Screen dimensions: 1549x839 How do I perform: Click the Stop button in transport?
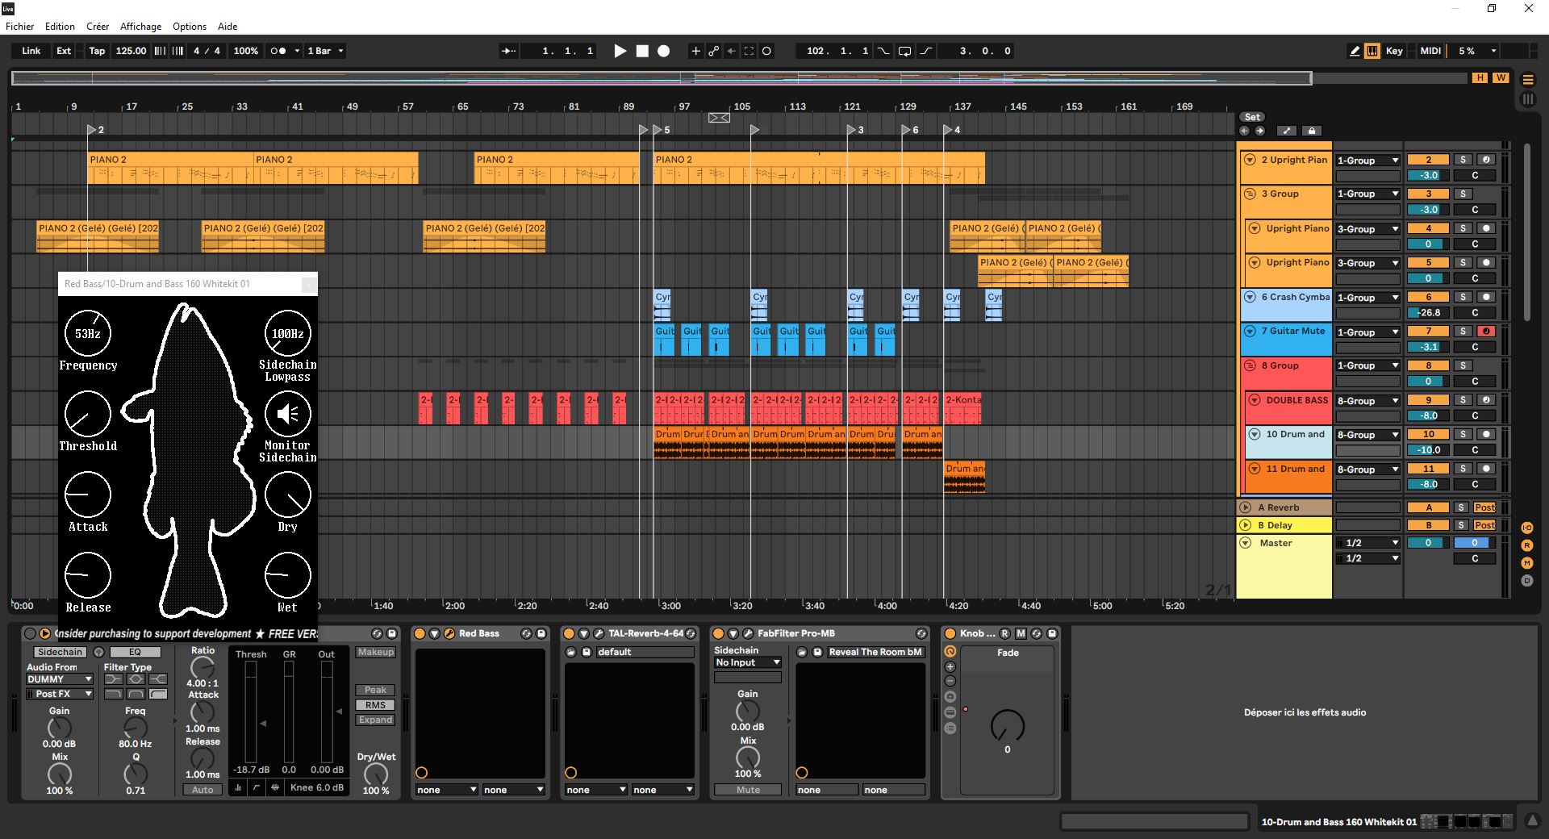(x=642, y=51)
